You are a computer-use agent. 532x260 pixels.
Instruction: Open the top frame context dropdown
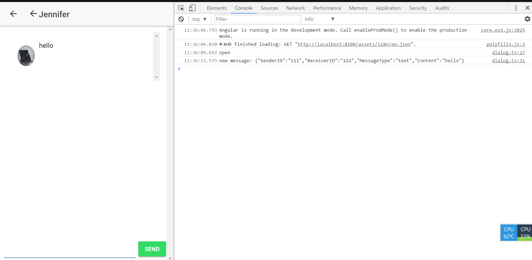(x=199, y=19)
